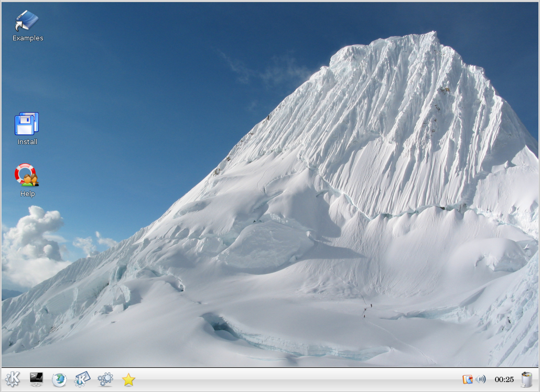Open the KDE K menu launcher
This screenshot has width=540, height=392.
(x=13, y=379)
